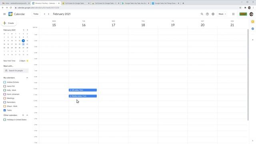Go to the previous week
Image resolution: width=256 pixels, height=144 pixels.
[44, 14]
